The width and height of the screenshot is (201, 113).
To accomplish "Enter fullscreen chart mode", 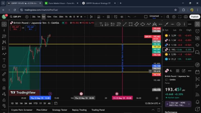I will tap(180, 17).
